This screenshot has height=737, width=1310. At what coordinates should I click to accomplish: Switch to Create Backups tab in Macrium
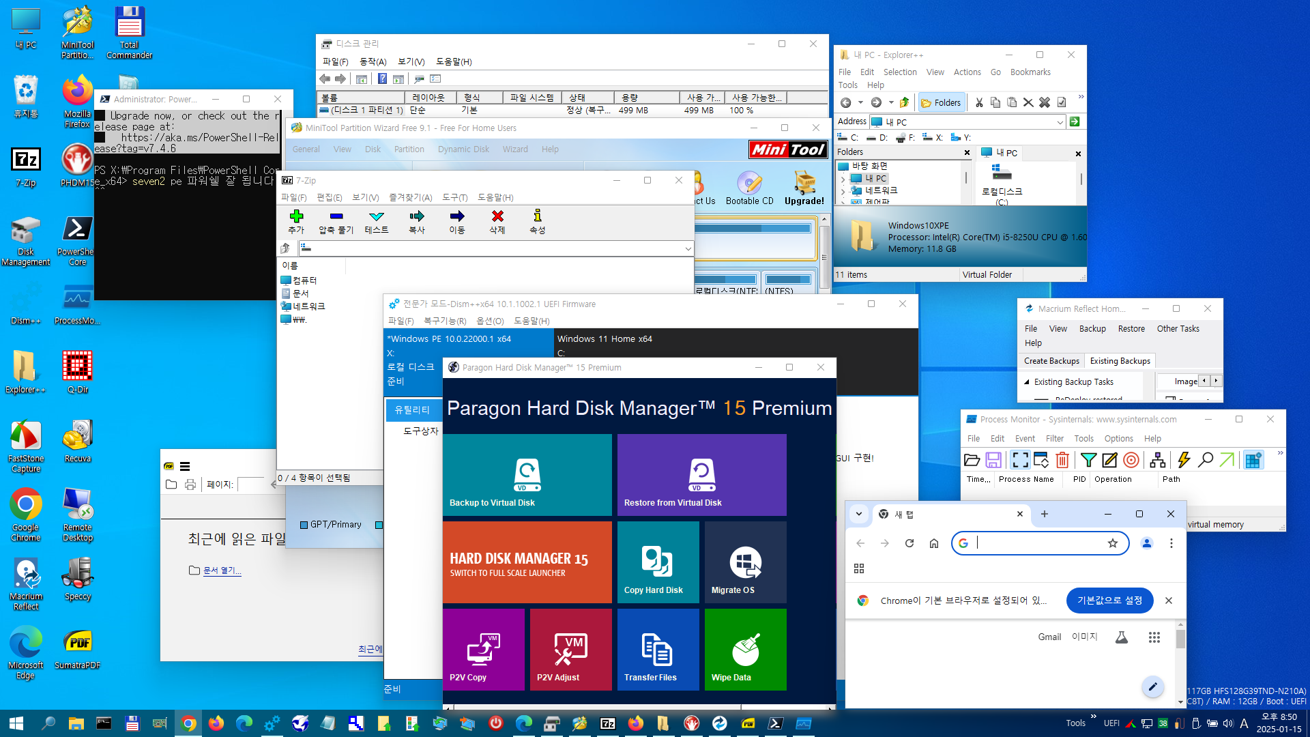pyautogui.click(x=1051, y=361)
